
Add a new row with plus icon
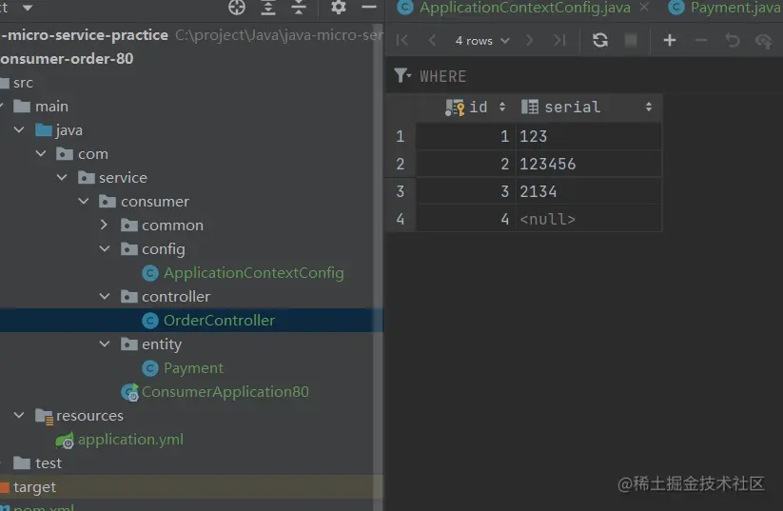pos(670,40)
